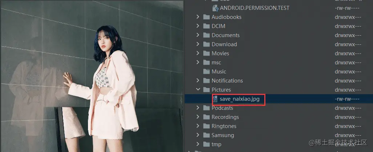Click the Audiobooks folder icon
Viewport: 373px width, 152px height.
[x=206, y=17]
